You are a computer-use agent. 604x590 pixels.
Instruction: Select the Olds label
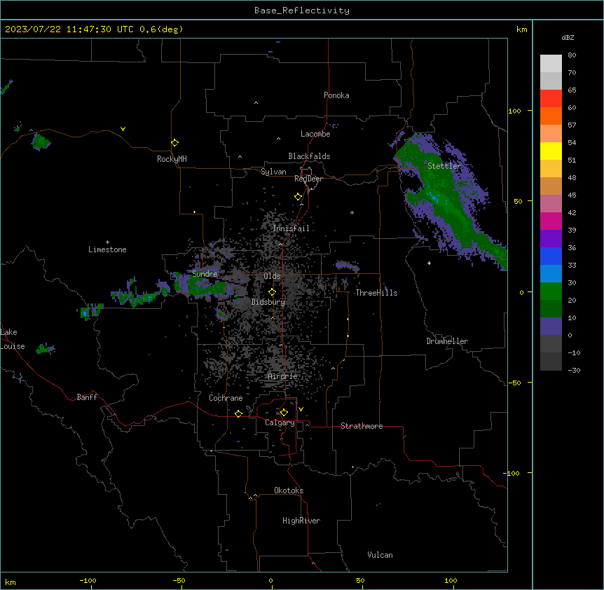[x=272, y=276]
